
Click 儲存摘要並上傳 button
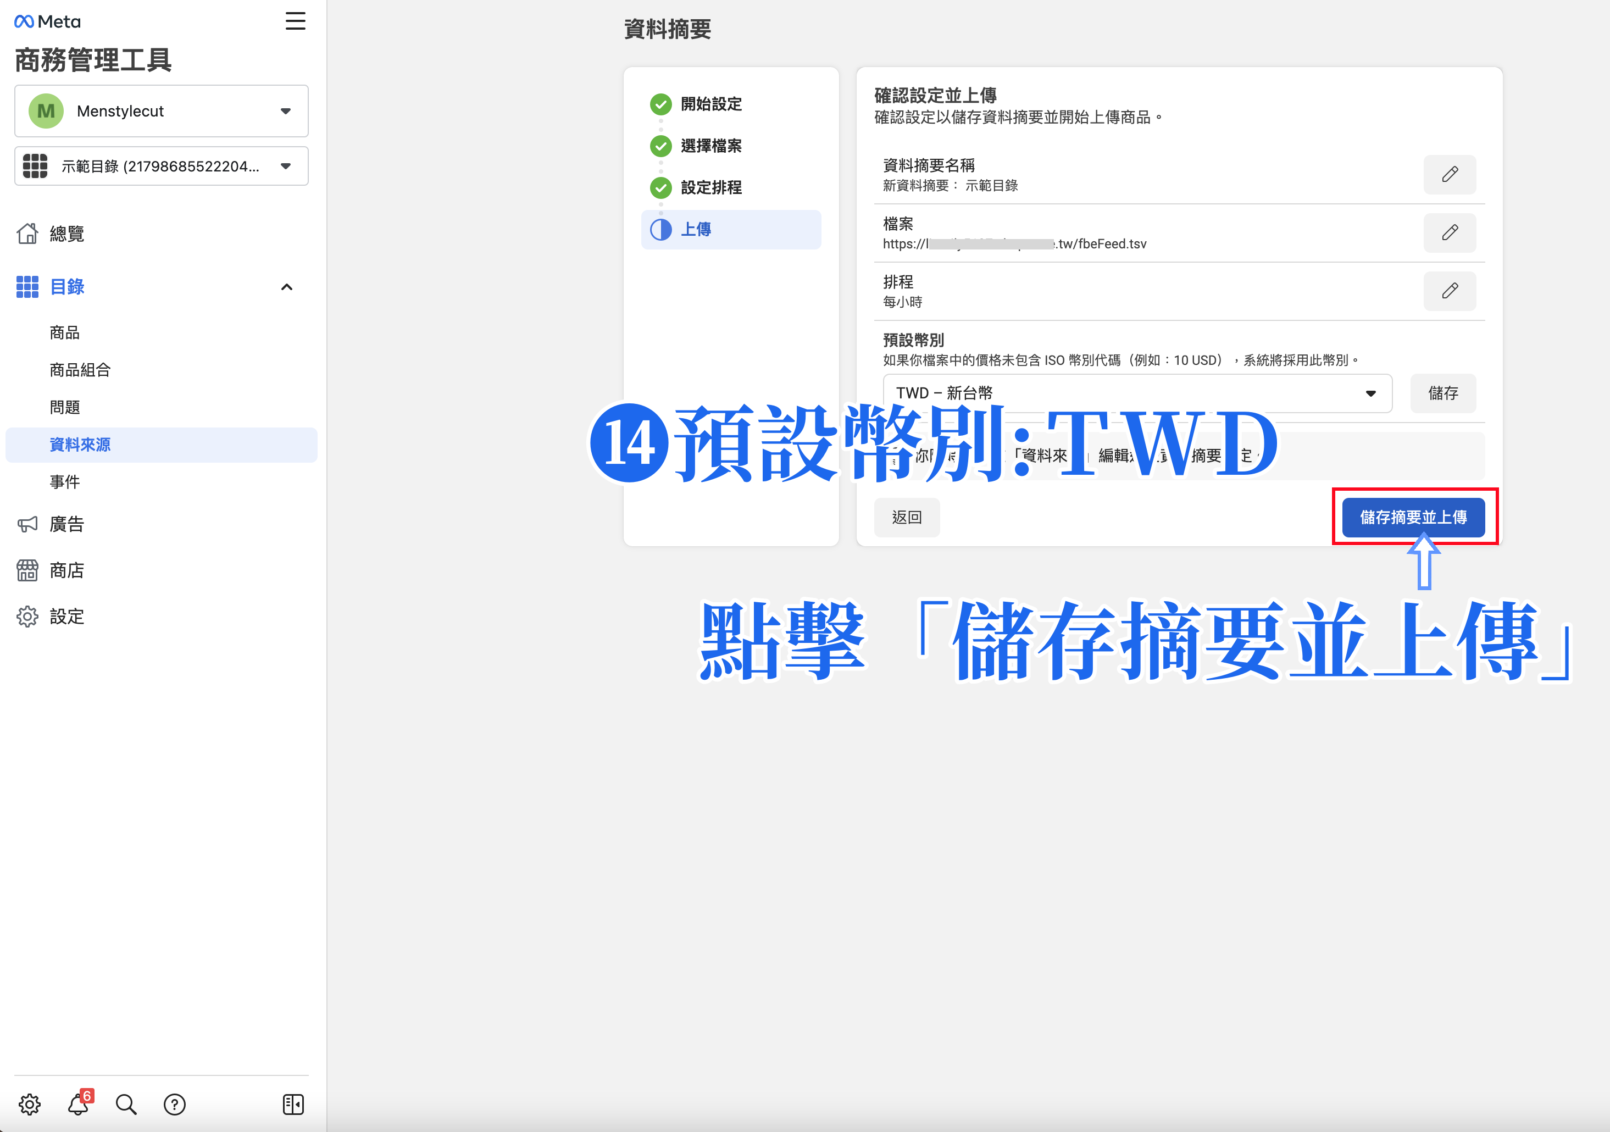pyautogui.click(x=1414, y=518)
